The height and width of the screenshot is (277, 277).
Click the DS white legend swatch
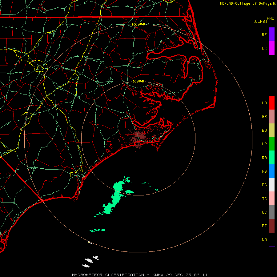click(x=272, y=185)
